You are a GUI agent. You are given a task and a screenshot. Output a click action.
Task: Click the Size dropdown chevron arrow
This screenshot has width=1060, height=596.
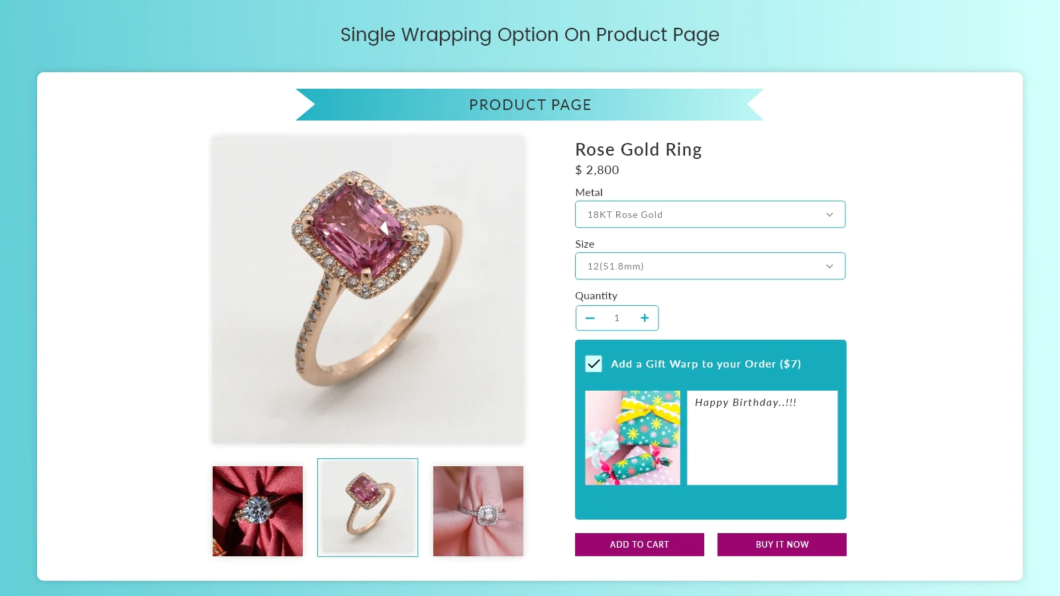pyautogui.click(x=829, y=266)
